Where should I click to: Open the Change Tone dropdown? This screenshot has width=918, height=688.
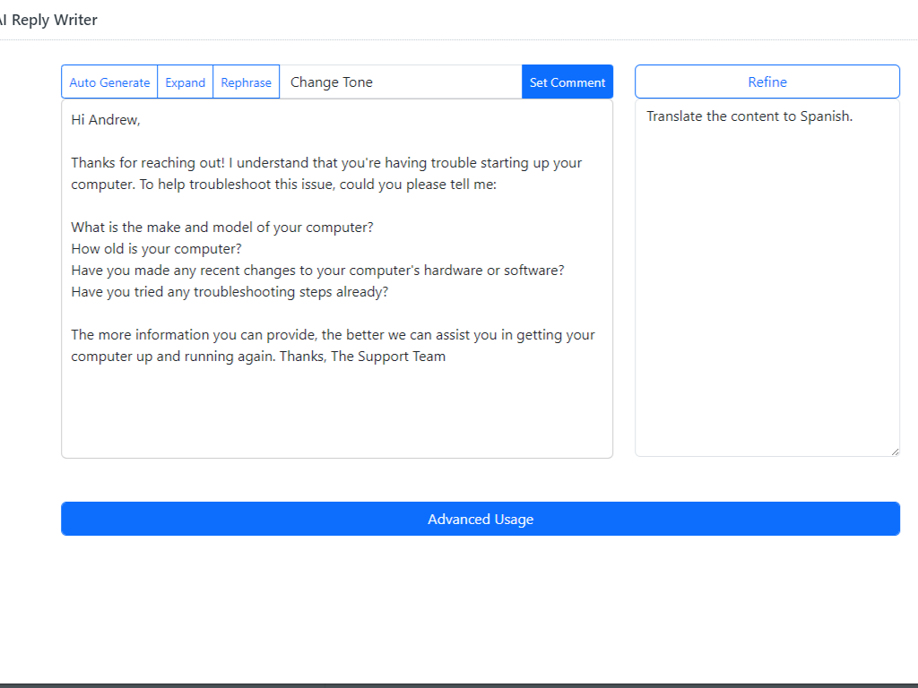coord(400,82)
